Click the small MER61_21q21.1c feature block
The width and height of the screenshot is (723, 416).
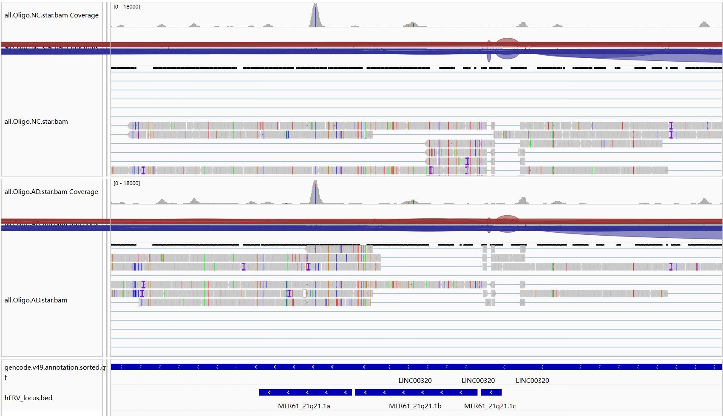(x=491, y=392)
